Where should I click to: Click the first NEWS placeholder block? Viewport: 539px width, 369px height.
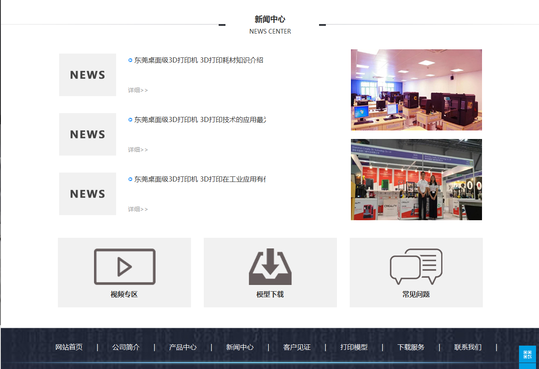click(x=87, y=74)
